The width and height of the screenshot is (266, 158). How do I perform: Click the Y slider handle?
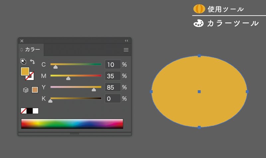point(94,90)
